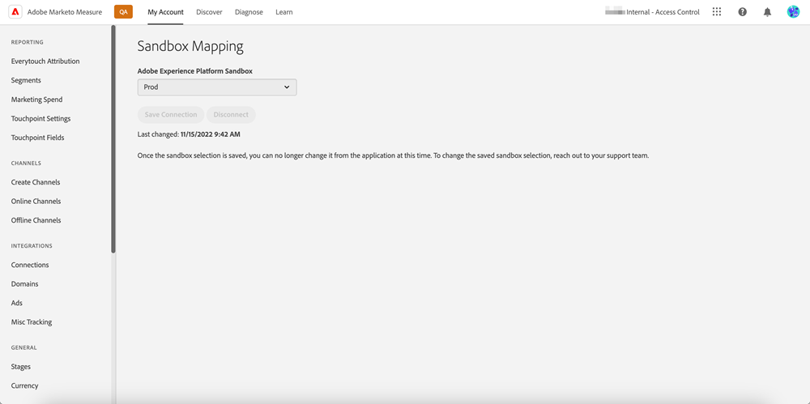810x404 pixels.
Task: Click the Adobe Marketo Measure title
Action: pos(65,12)
